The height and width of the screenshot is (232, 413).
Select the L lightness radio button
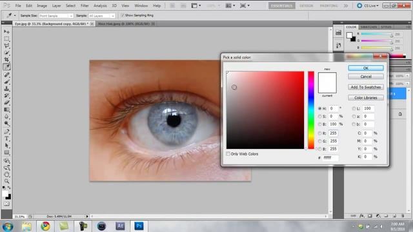[x=354, y=108]
